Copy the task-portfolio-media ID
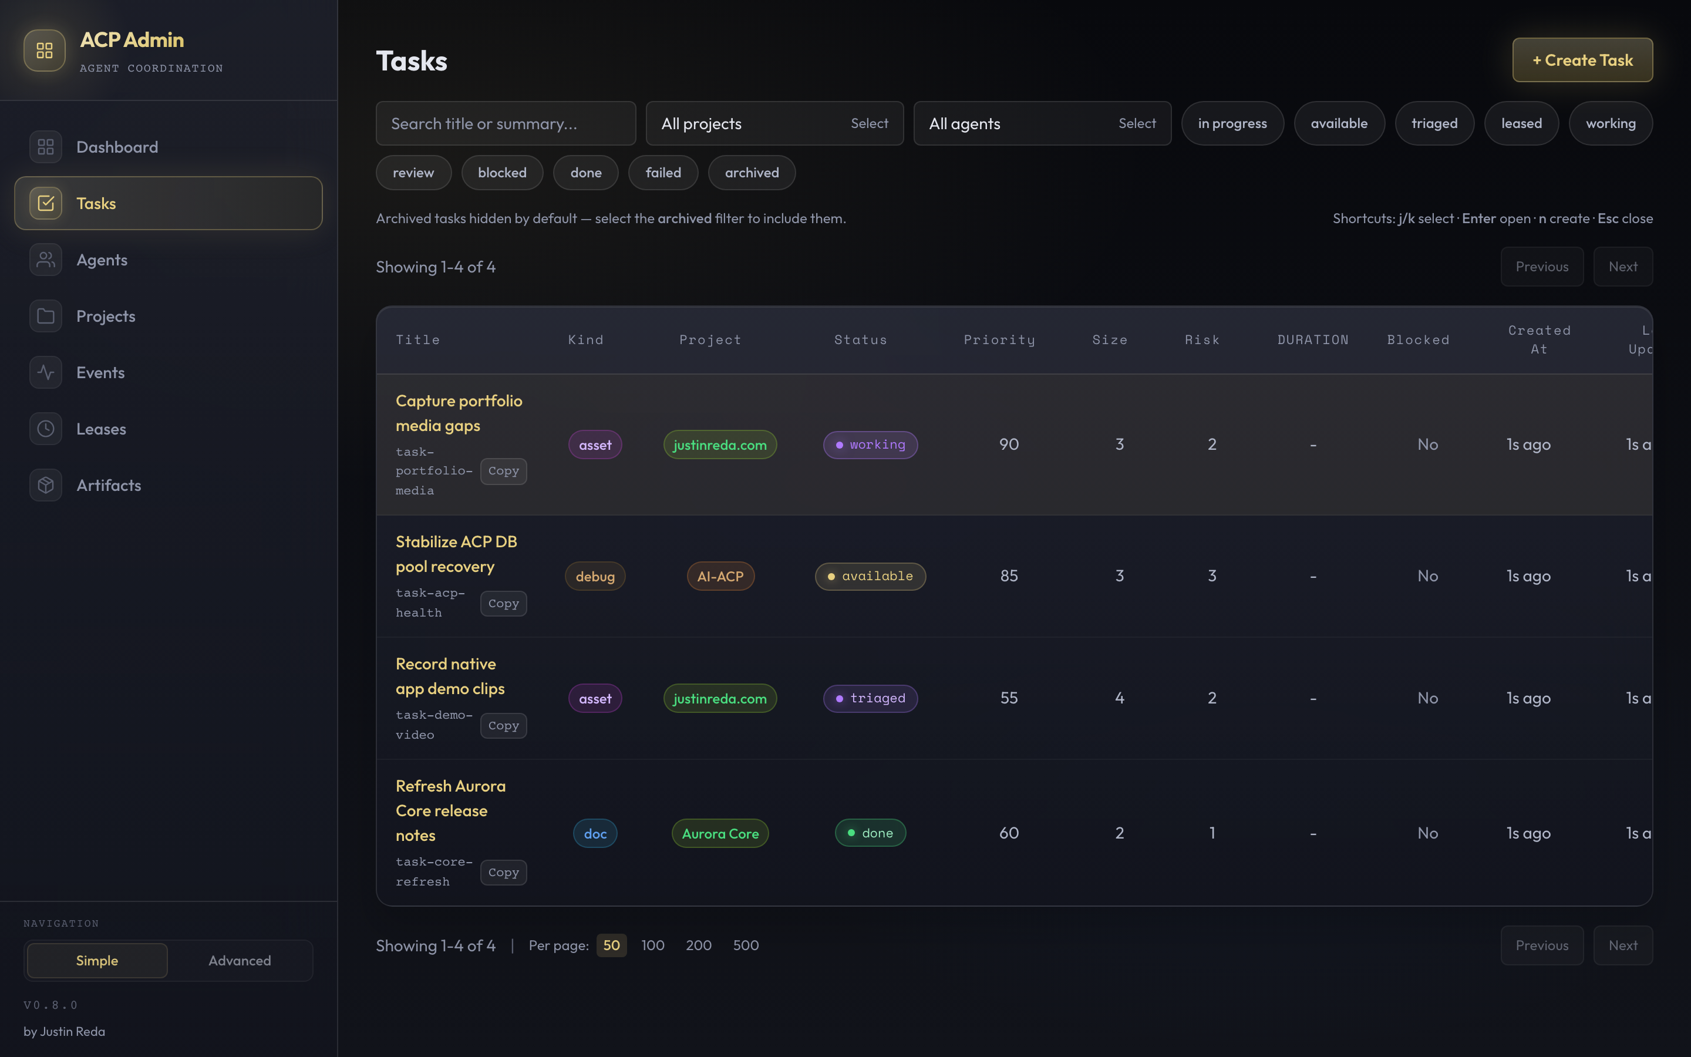Screen dimensions: 1691x1057 tap(503, 471)
